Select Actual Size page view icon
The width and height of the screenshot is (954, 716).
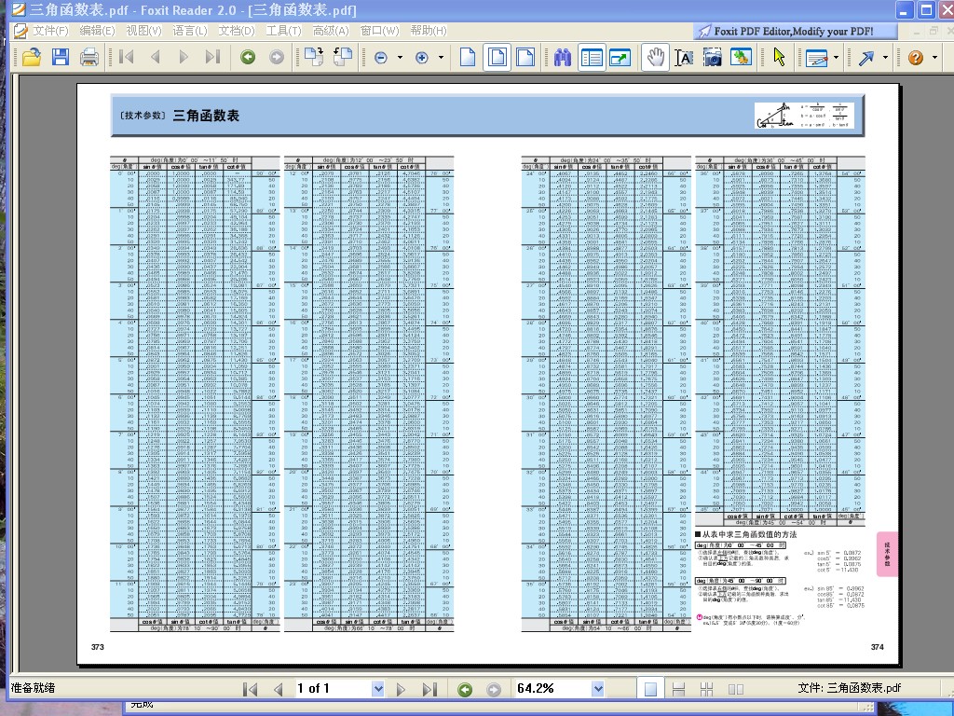[468, 57]
